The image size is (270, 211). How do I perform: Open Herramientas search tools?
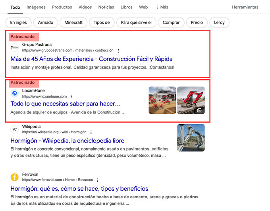click(245, 7)
